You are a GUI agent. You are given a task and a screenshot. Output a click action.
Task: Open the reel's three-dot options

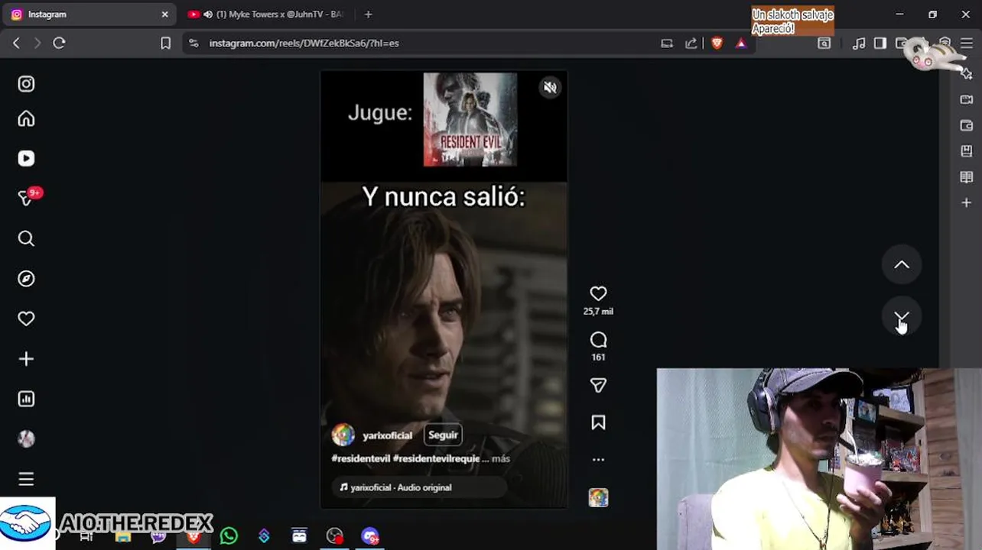598,460
